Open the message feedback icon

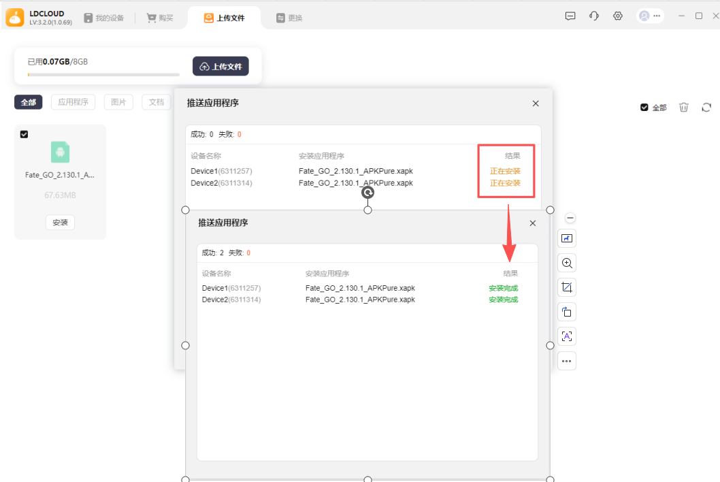(x=570, y=16)
